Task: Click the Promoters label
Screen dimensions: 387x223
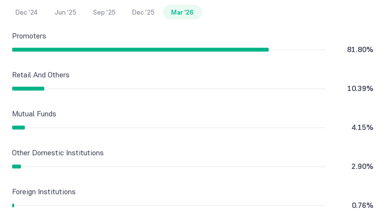Action: tap(29, 36)
